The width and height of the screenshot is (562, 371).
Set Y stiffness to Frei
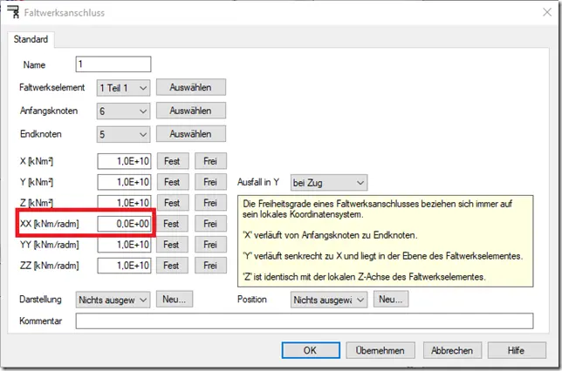(x=210, y=182)
